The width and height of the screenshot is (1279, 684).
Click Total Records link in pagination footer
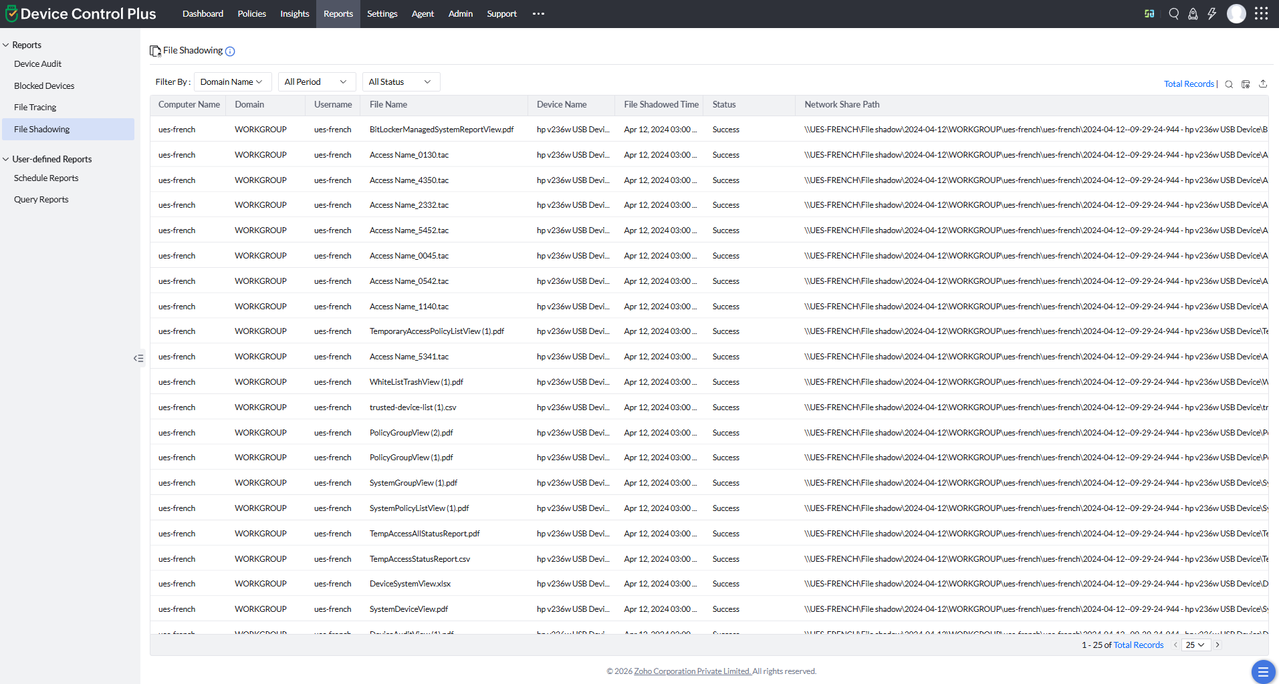(1139, 645)
